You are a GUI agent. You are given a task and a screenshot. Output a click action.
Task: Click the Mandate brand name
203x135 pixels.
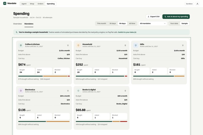click(x=12, y=3)
